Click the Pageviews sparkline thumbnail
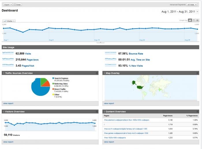The height and width of the screenshot is (149, 202). click(x=8, y=59)
